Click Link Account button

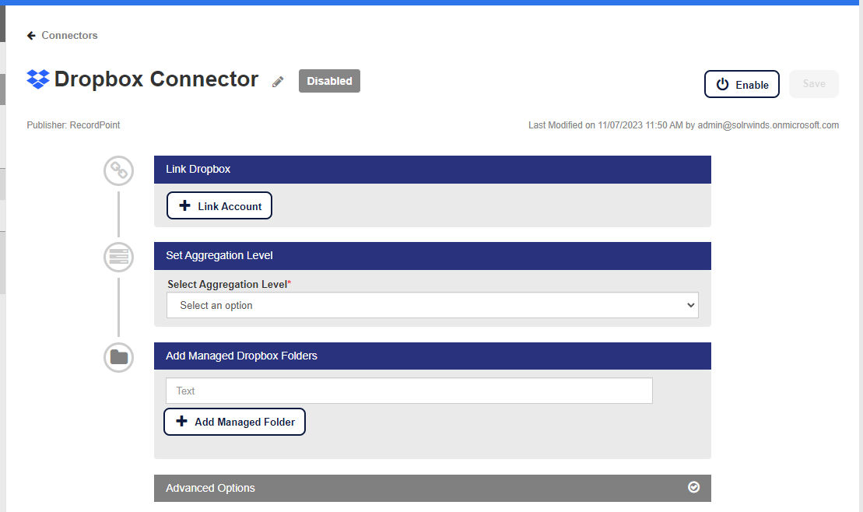coord(219,206)
